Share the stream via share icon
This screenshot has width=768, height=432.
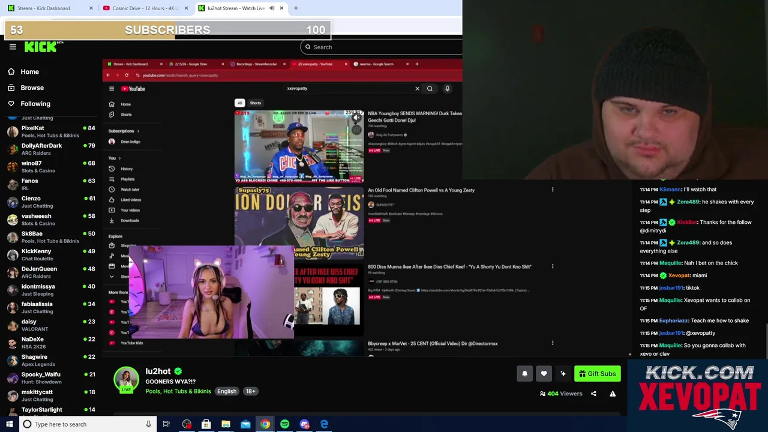[593, 394]
